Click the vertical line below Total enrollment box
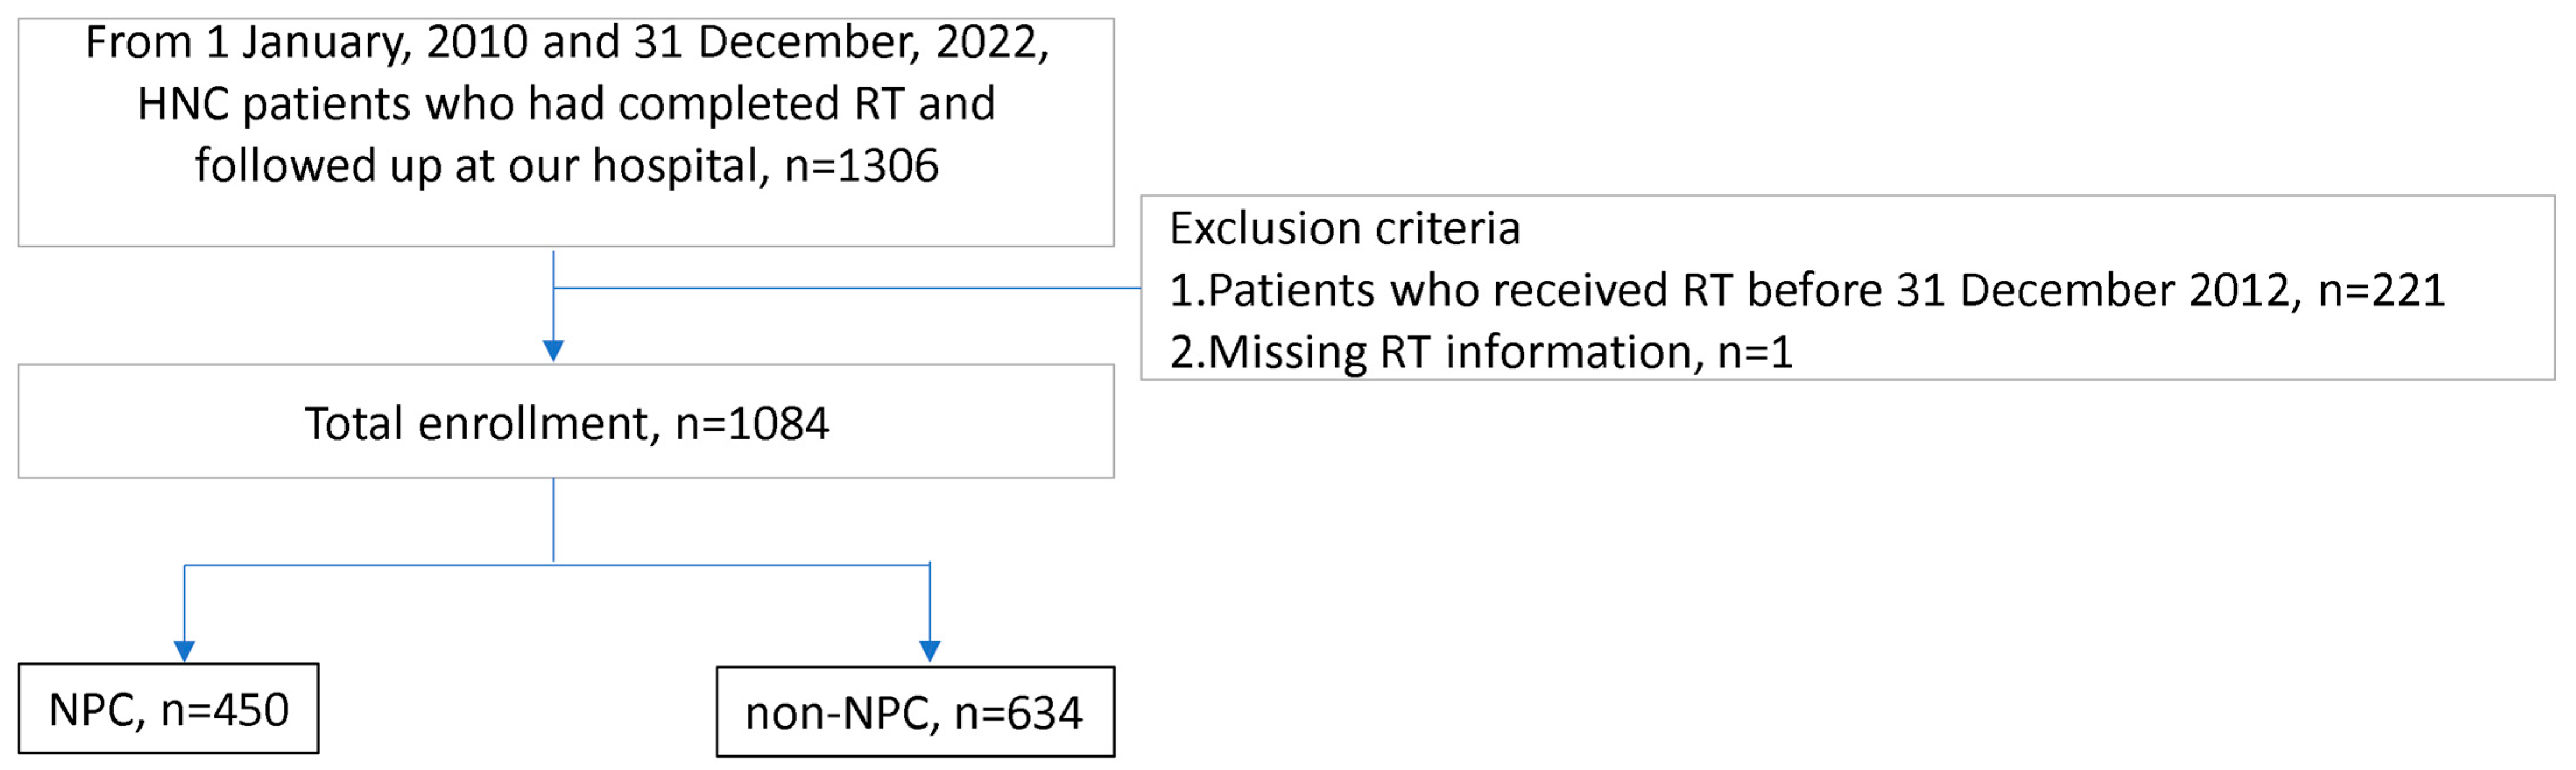 pos(553,519)
